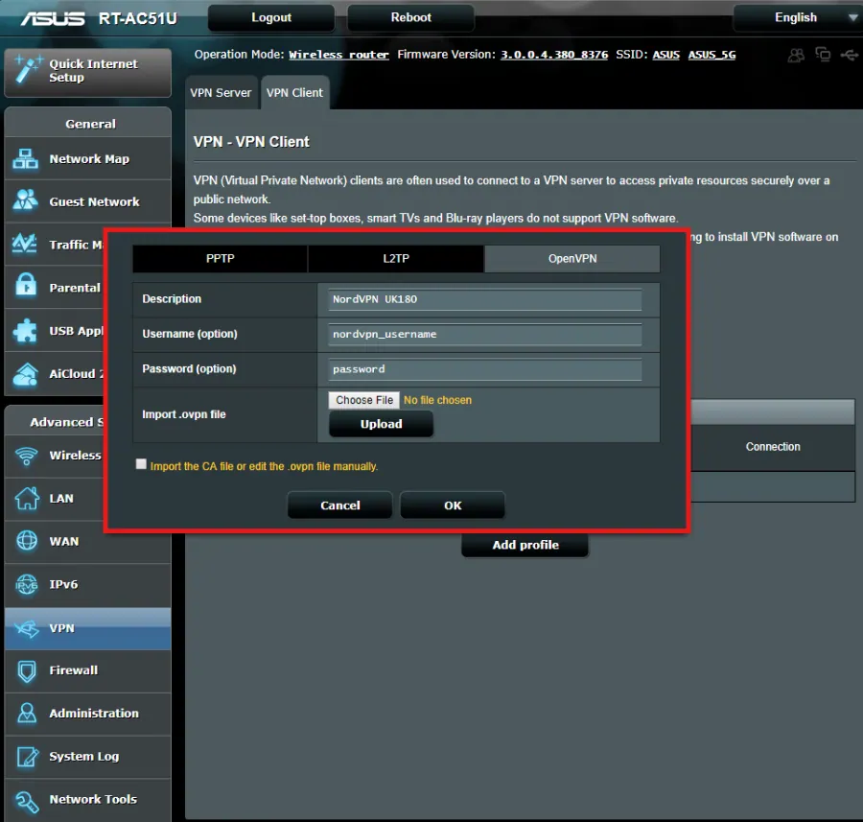Click the WAN globe icon

tap(27, 541)
